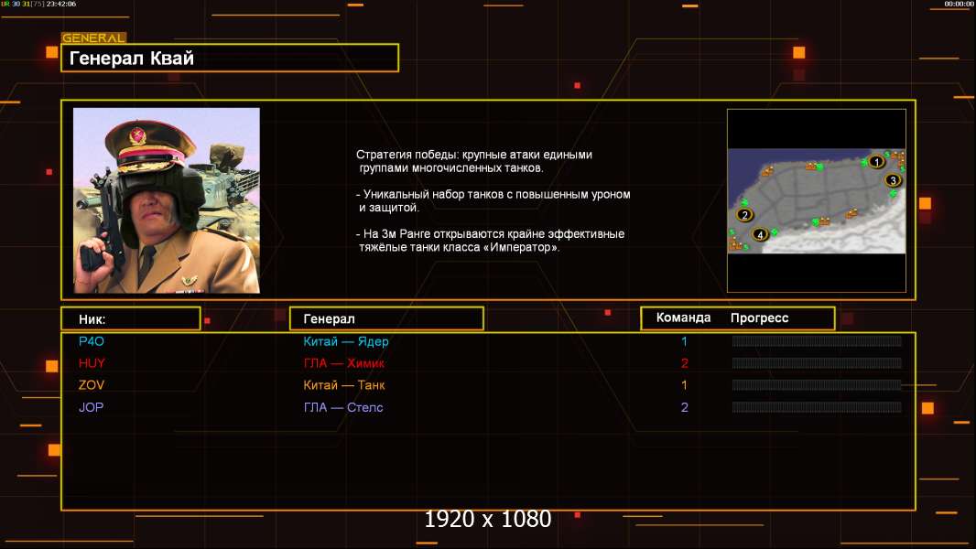Click team number for player HUY

point(685,363)
